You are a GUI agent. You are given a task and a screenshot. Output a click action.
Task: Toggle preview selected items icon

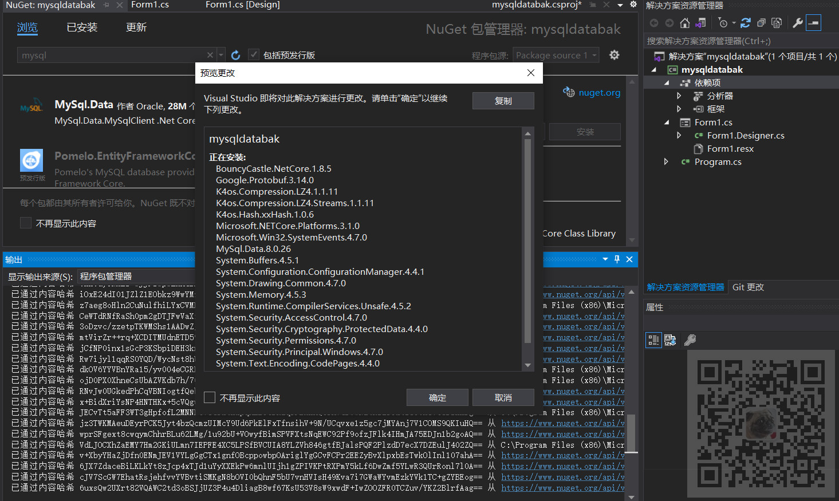click(x=813, y=23)
